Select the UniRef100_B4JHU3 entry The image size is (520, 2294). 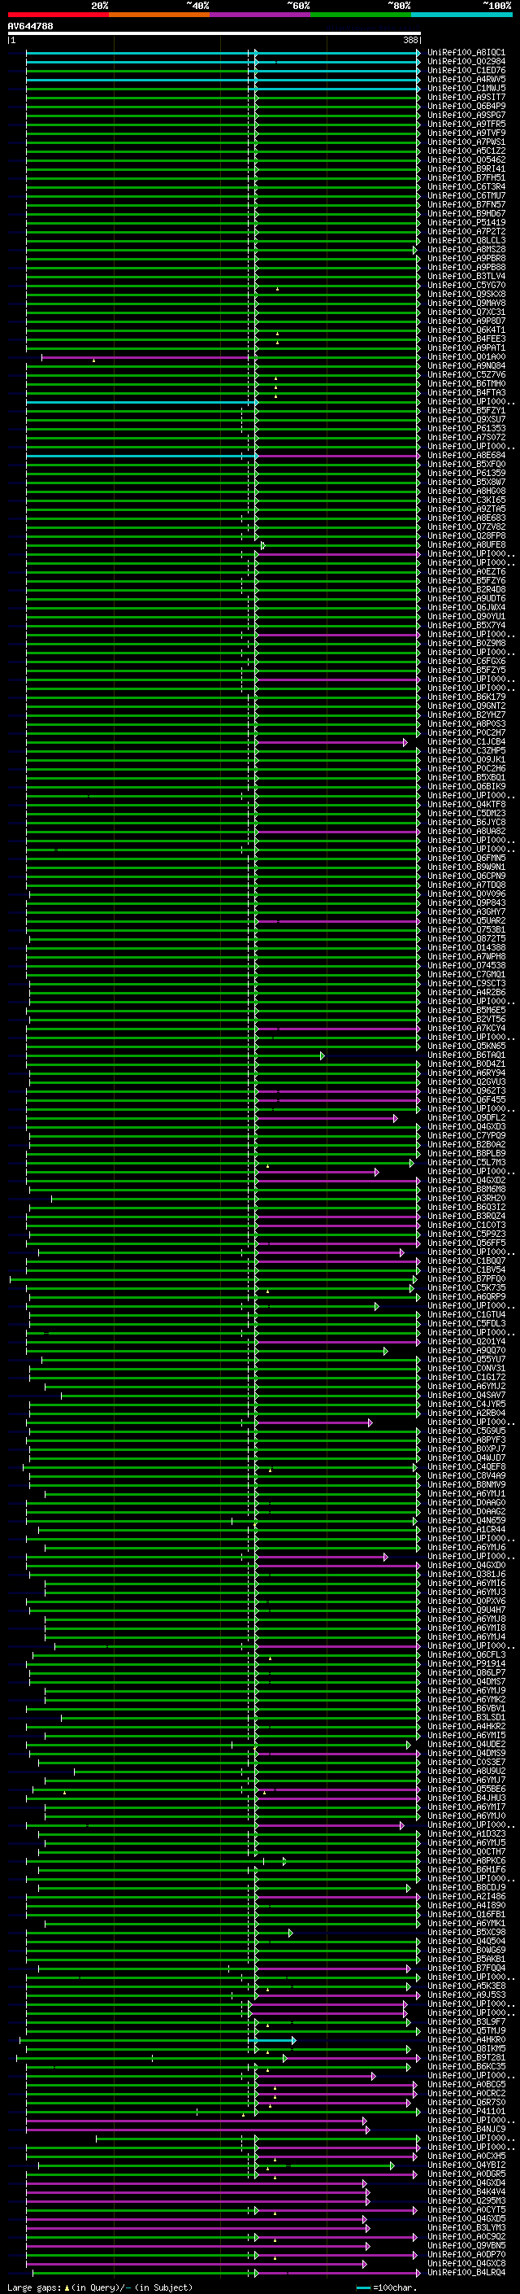click(x=466, y=1798)
